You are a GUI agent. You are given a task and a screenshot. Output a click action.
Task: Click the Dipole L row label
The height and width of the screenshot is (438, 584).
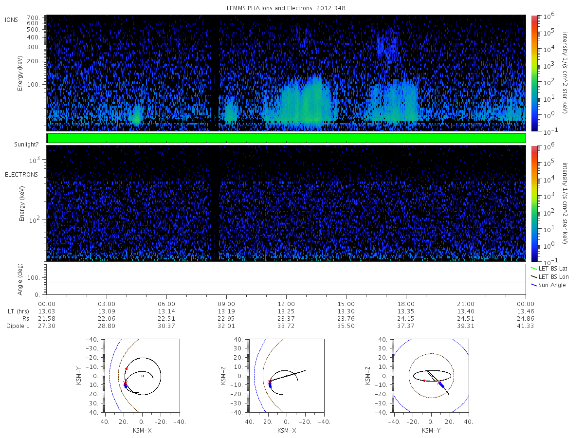click(18, 326)
